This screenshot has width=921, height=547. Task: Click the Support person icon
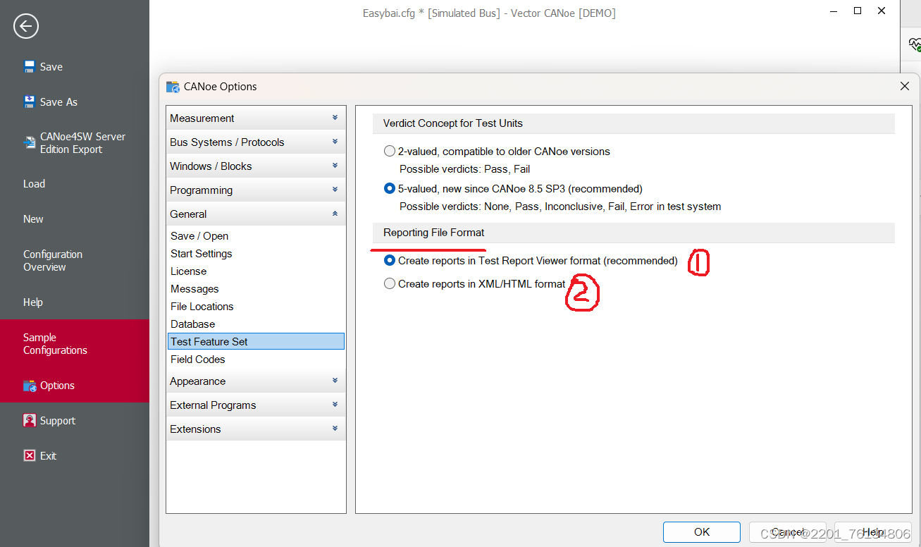(x=30, y=421)
